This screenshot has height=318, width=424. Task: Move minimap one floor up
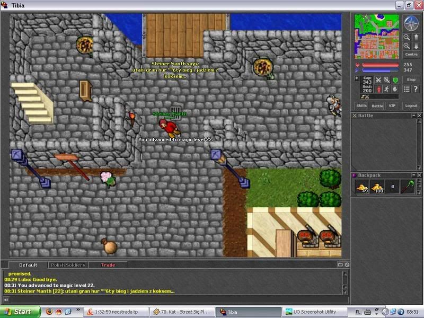tap(416, 37)
